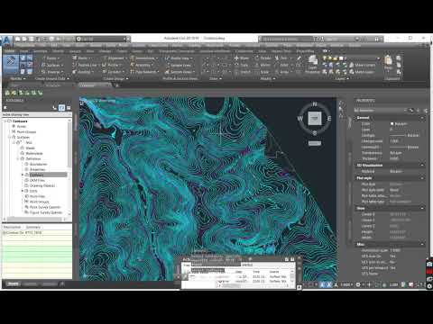Select the Move tool
The height and width of the screenshot is (324, 433).
(x=242, y=58)
